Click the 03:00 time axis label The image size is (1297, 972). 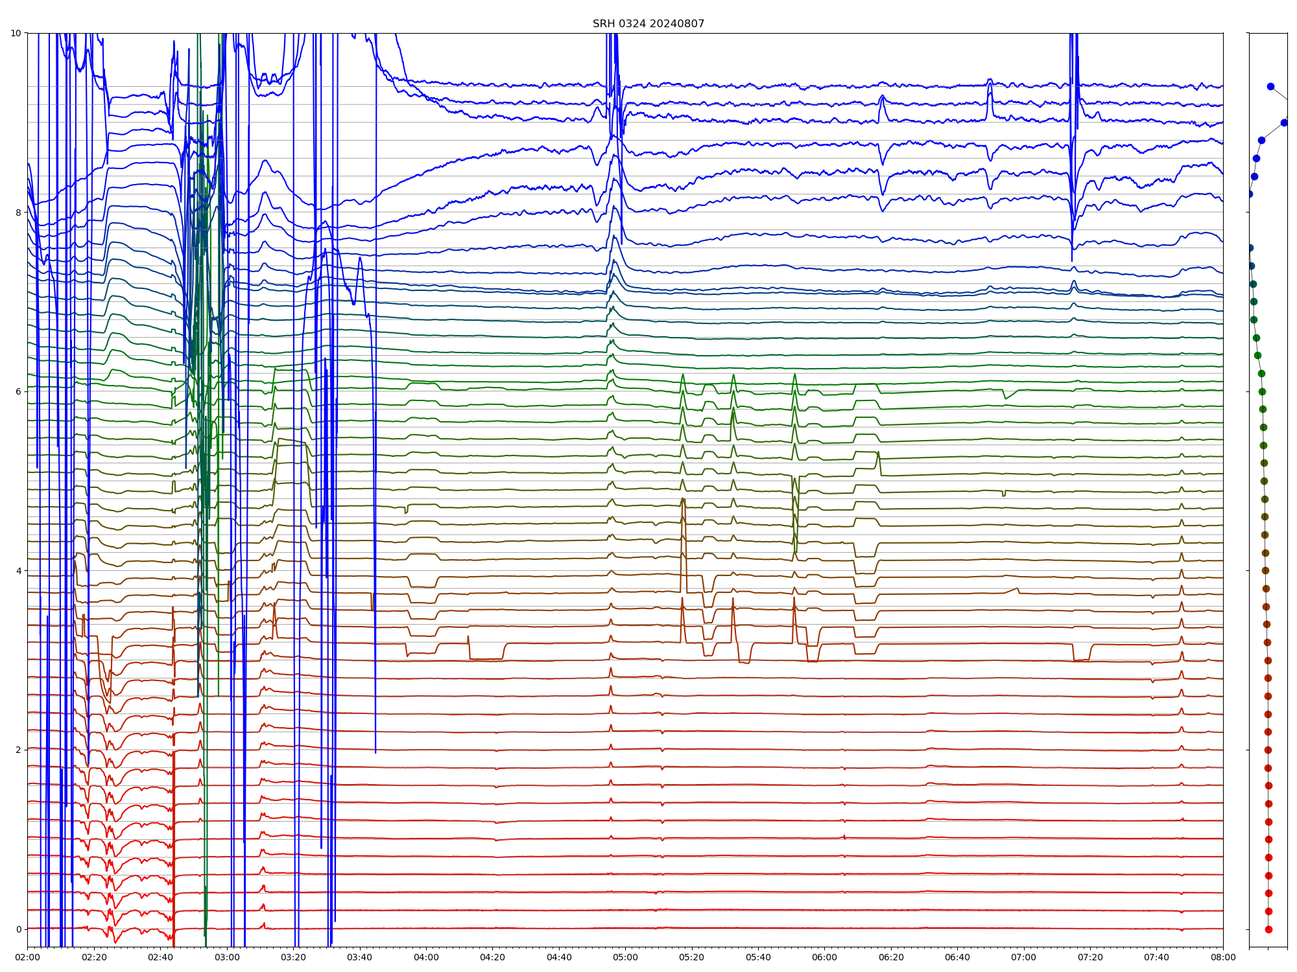coord(227,957)
